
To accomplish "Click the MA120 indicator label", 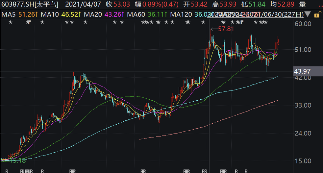I will click(181, 14).
